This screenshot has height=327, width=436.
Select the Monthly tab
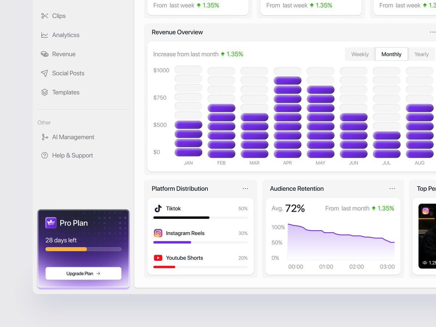coord(391,54)
